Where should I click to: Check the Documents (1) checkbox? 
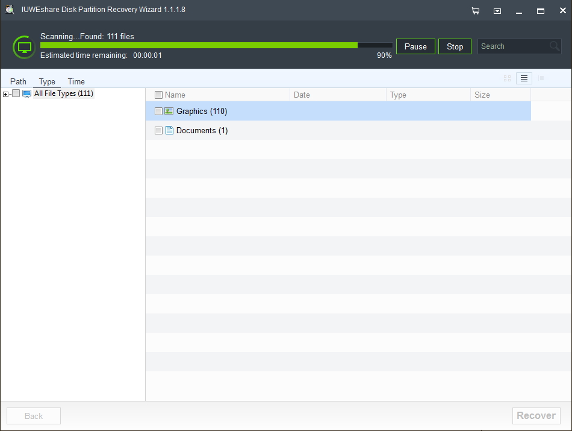159,130
